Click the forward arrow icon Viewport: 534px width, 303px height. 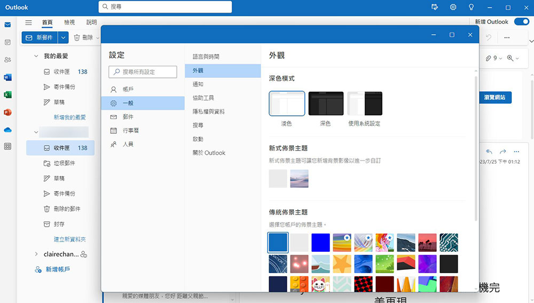point(502,151)
